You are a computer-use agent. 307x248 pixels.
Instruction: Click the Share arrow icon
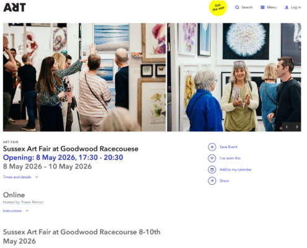click(212, 181)
